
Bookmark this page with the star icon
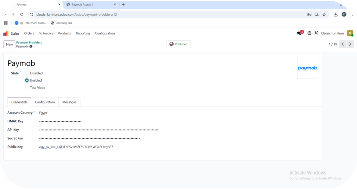click(324, 14)
